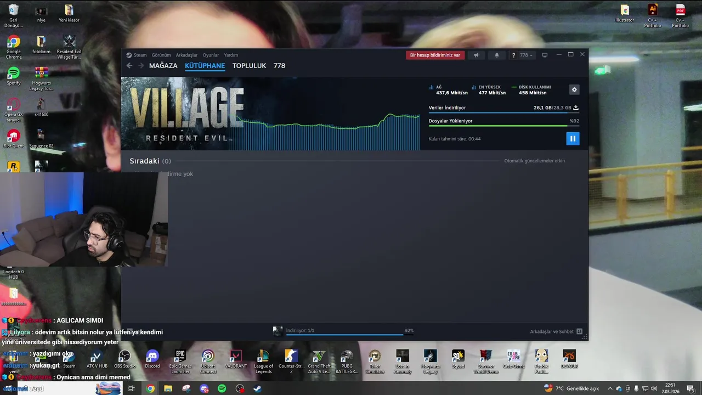Click the 'Kalan tahmini süre: 00:44' text
Viewport: 702px width, 395px height.
click(x=455, y=139)
